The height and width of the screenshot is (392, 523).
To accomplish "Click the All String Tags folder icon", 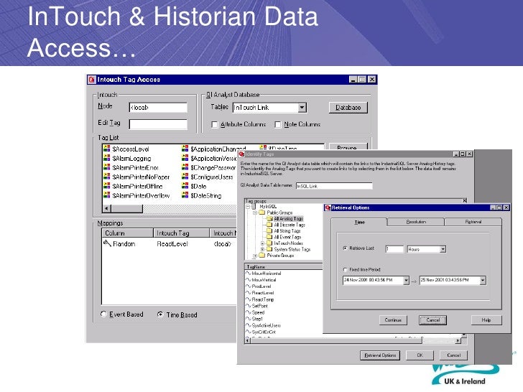I will [269, 230].
